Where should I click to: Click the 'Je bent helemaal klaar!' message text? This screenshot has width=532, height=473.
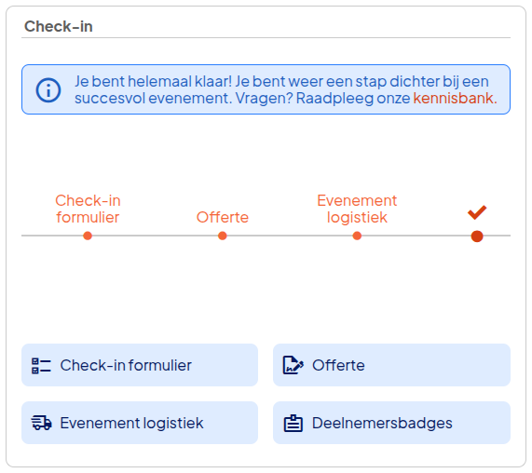[153, 81]
